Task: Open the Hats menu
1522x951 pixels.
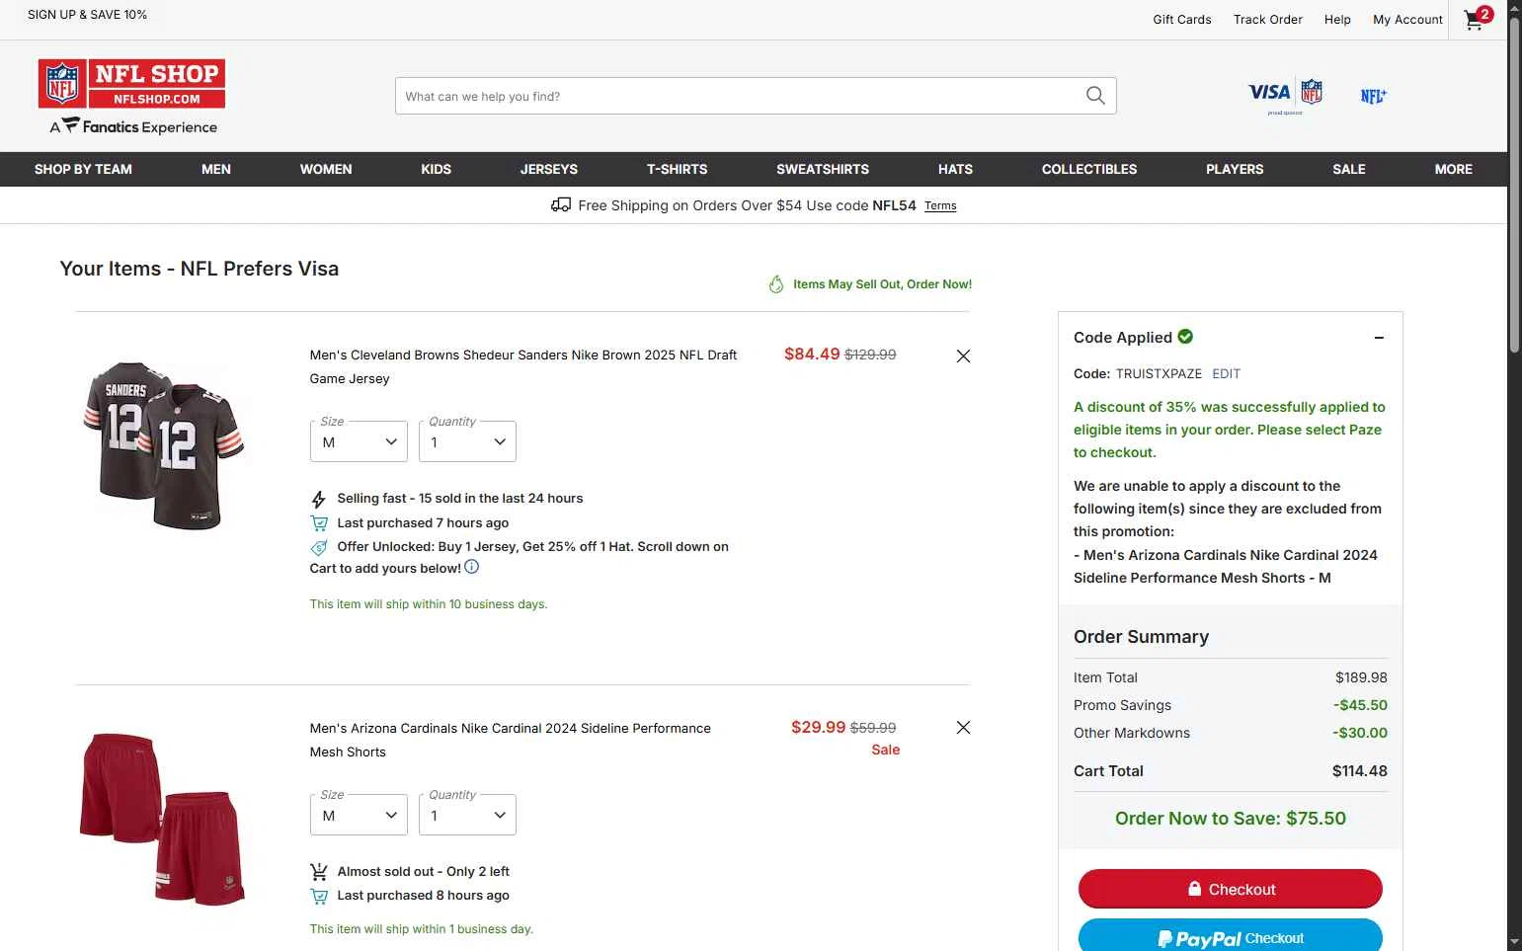Action: [x=955, y=169]
